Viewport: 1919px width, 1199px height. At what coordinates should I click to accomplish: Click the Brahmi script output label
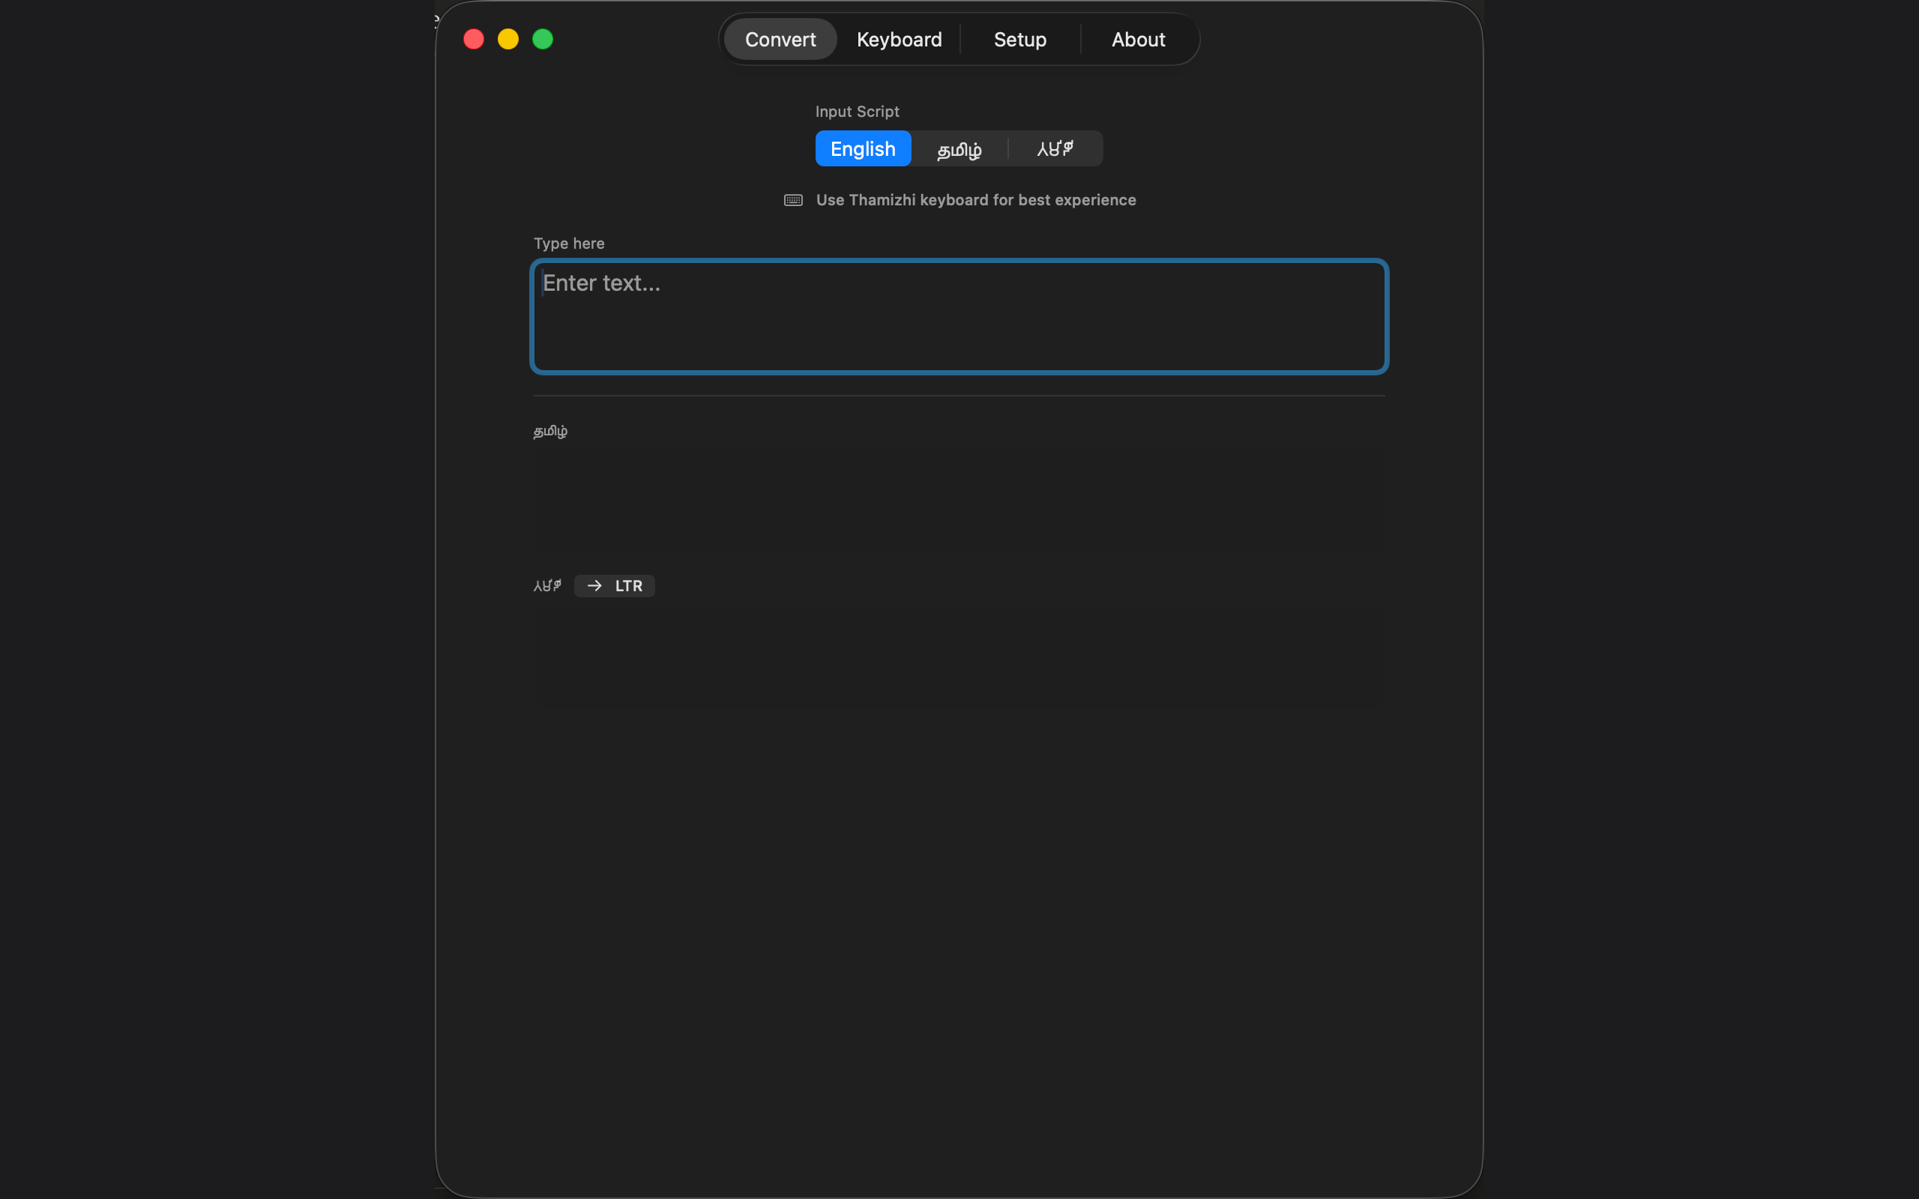point(547,586)
